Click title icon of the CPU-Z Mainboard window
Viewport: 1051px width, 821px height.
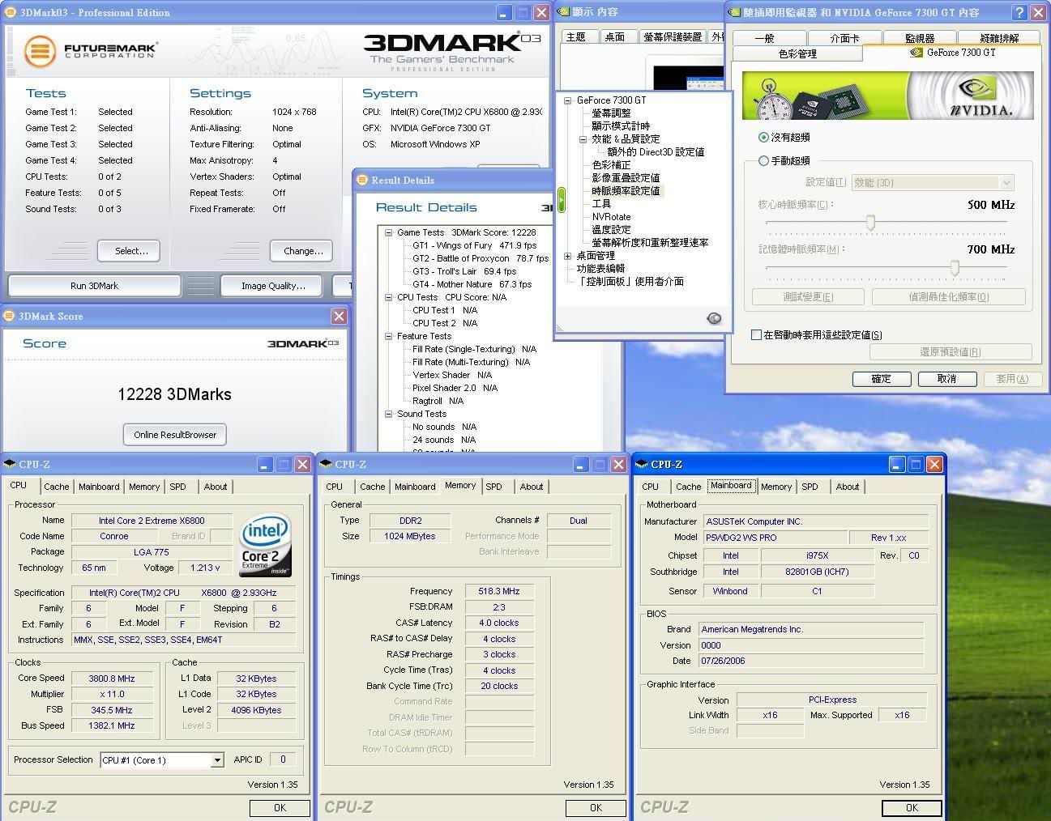point(642,464)
